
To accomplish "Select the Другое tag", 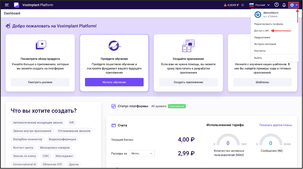I will coord(74,164).
